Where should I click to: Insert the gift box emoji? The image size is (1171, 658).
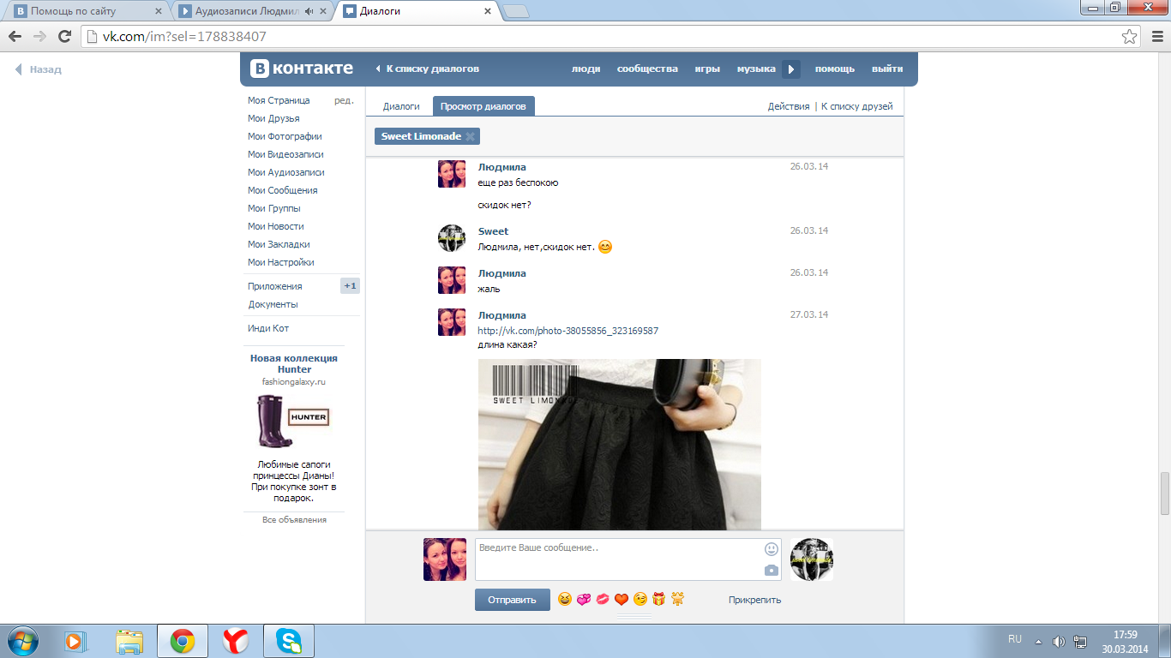coord(658,600)
